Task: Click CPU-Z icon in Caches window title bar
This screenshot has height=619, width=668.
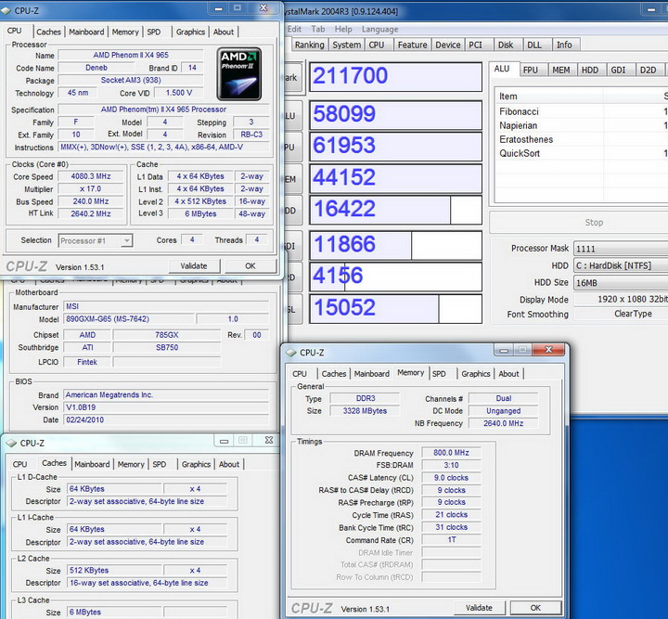Action: point(10,443)
